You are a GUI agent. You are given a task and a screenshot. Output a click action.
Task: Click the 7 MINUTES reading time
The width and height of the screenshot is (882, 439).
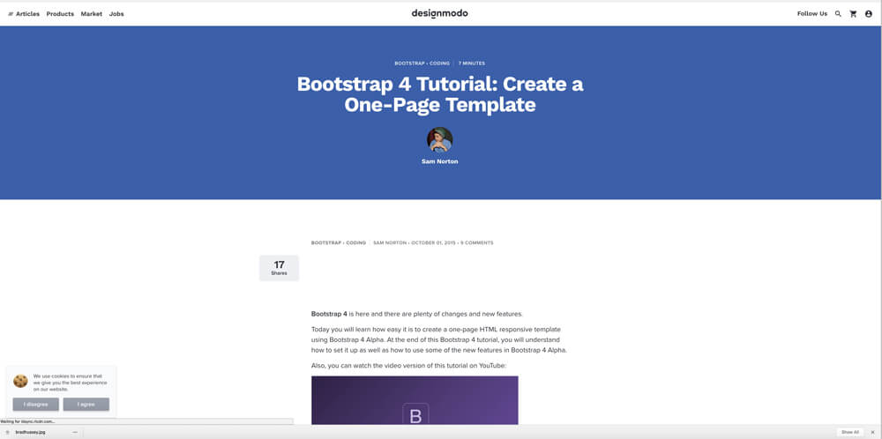pos(471,63)
